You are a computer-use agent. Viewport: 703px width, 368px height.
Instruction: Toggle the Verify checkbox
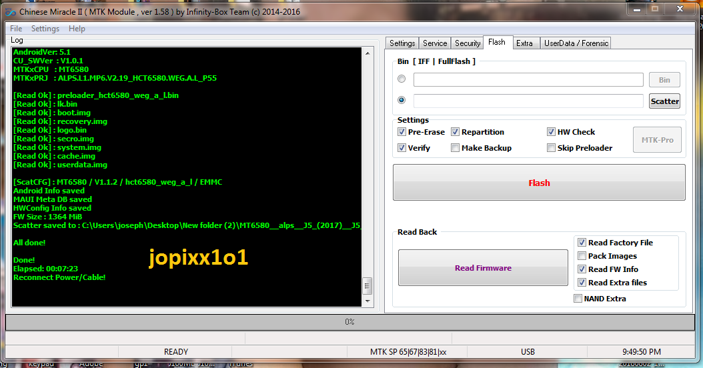(402, 148)
